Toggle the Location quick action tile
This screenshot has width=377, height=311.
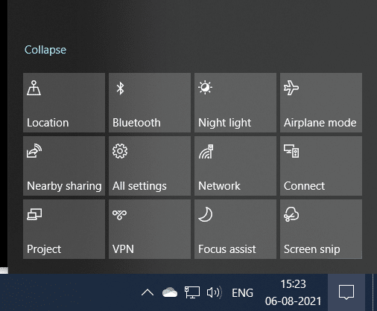click(64, 103)
